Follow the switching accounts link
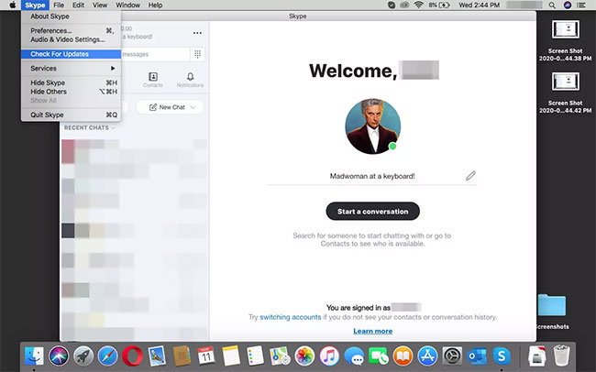The height and width of the screenshot is (372, 596). click(x=291, y=317)
